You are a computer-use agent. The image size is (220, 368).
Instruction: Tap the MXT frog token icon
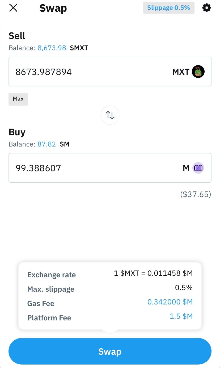click(x=198, y=72)
